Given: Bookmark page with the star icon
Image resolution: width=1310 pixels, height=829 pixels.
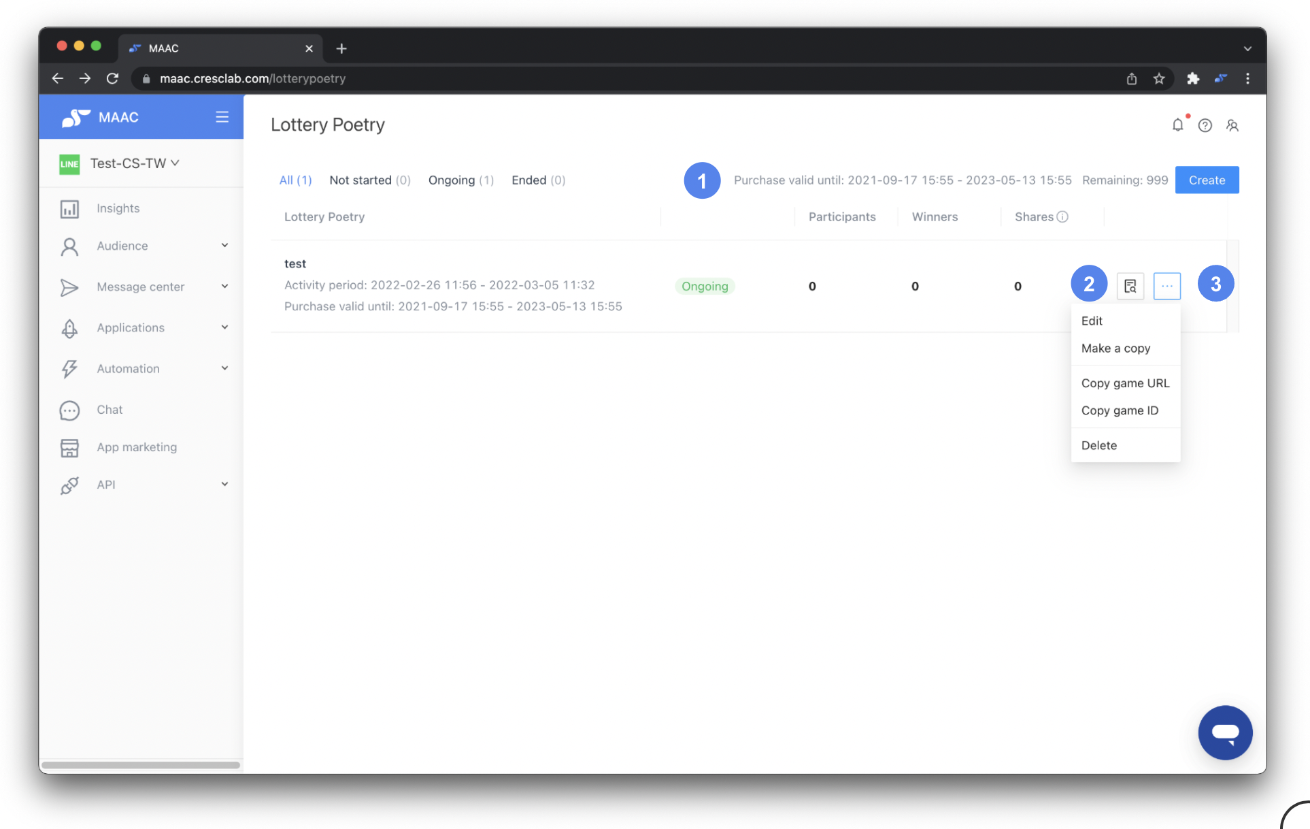Looking at the screenshot, I should 1159,78.
